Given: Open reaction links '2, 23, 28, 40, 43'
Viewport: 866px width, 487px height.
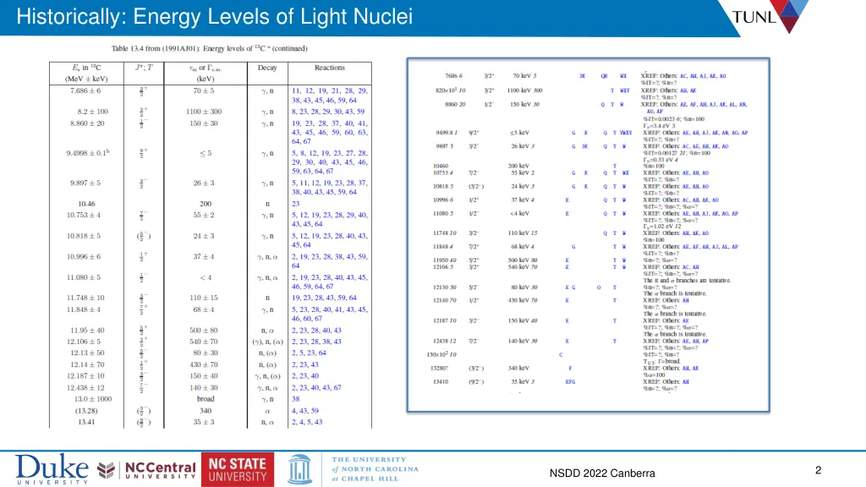Looking at the screenshot, I should (x=316, y=331).
